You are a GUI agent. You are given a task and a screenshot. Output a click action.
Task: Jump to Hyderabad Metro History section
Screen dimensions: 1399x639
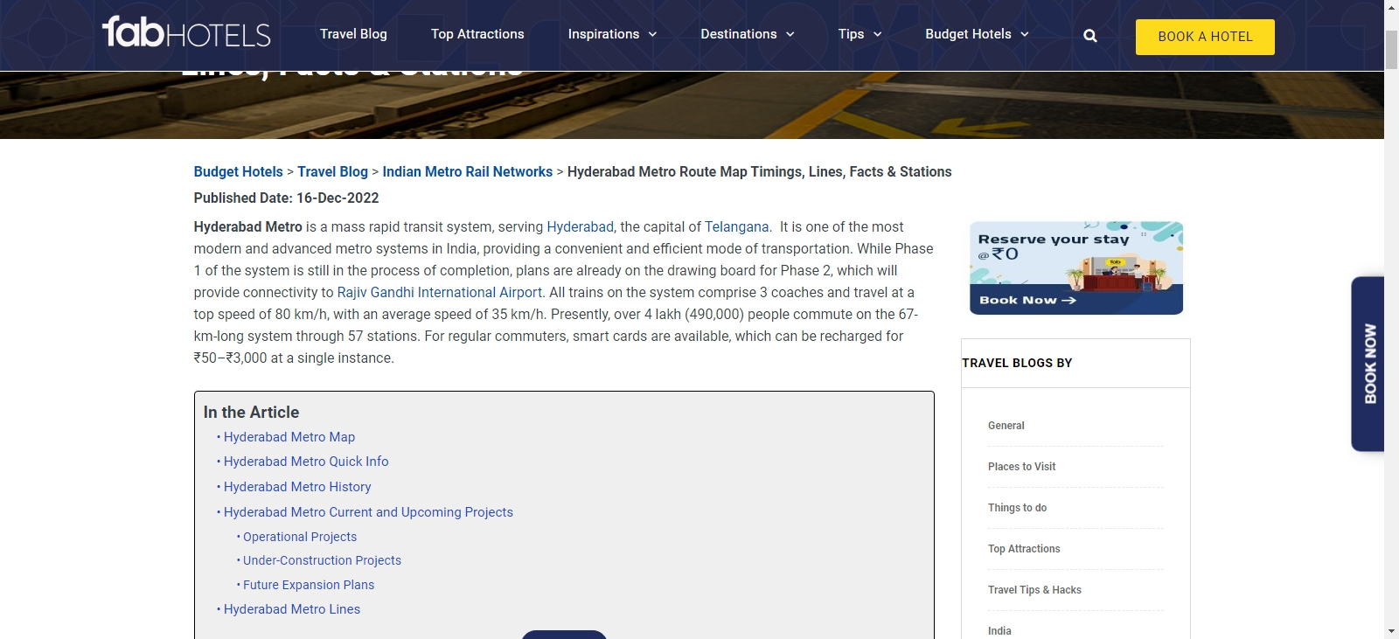[297, 487]
